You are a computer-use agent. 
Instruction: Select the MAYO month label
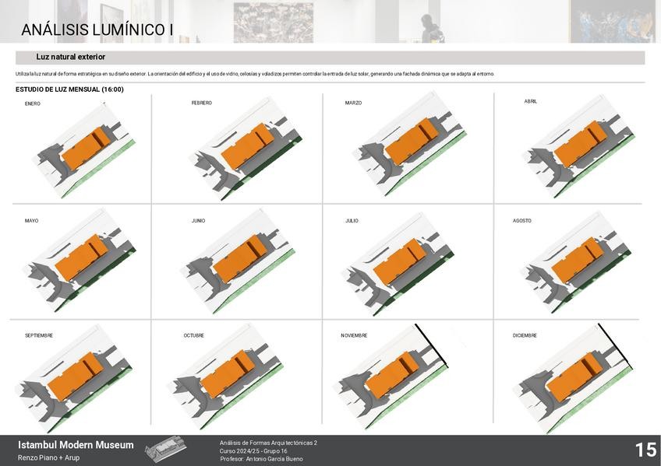click(30, 219)
